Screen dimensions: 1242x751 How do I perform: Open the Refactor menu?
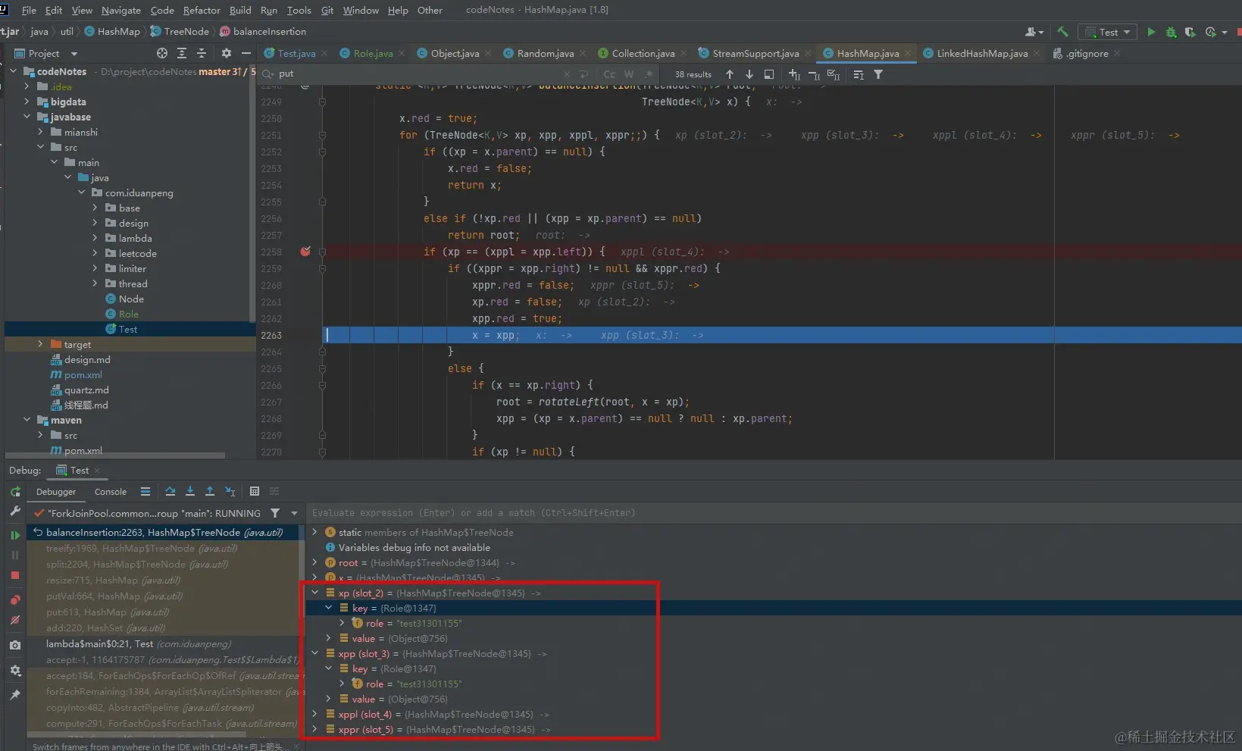202,10
